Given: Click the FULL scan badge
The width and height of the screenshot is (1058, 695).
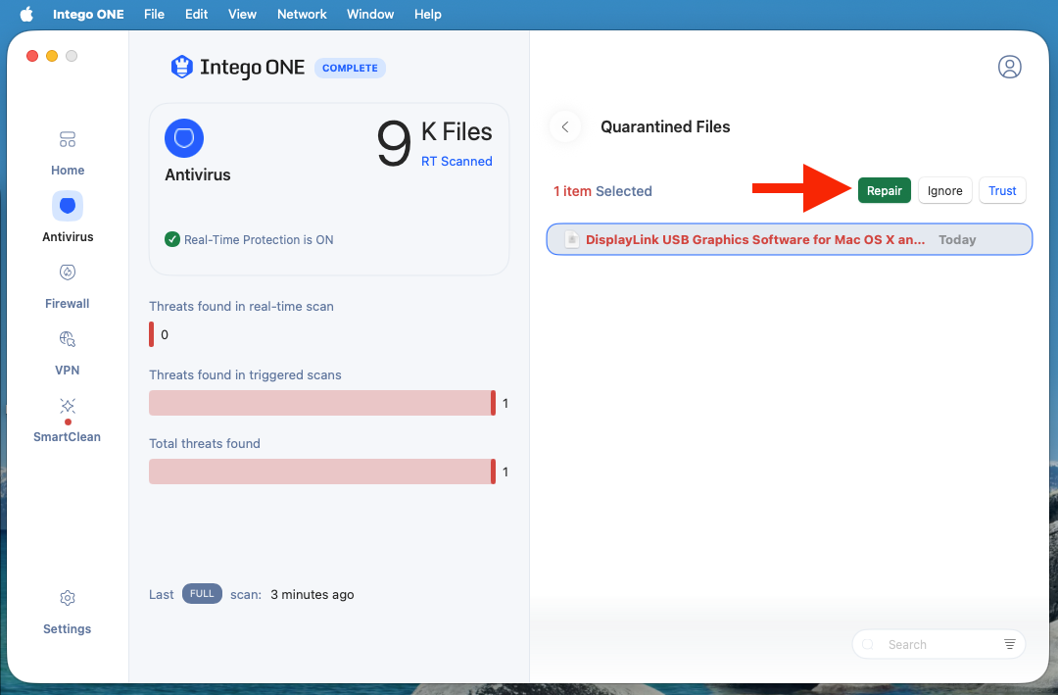Looking at the screenshot, I should point(202,594).
